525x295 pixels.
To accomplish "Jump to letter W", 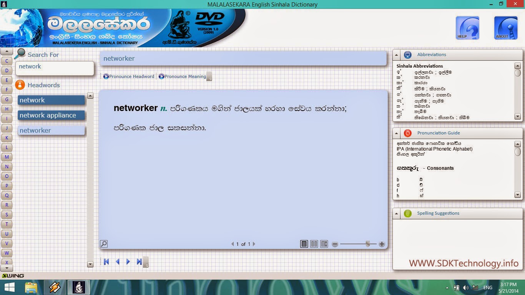I will click(x=7, y=253).
